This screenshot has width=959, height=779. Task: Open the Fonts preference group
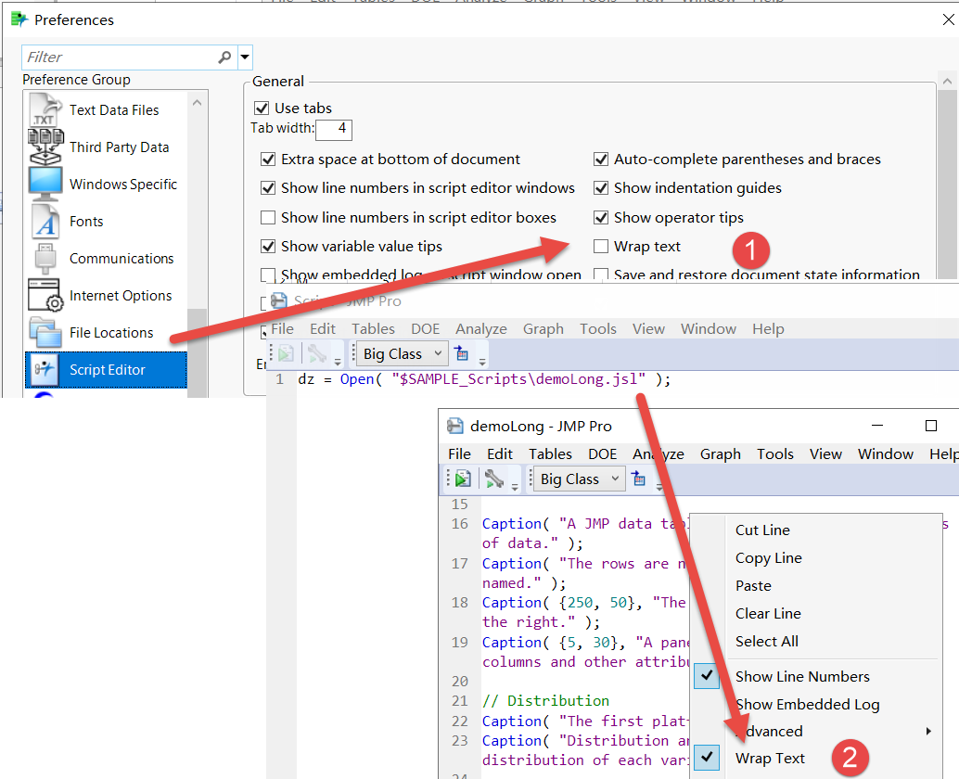pos(86,221)
